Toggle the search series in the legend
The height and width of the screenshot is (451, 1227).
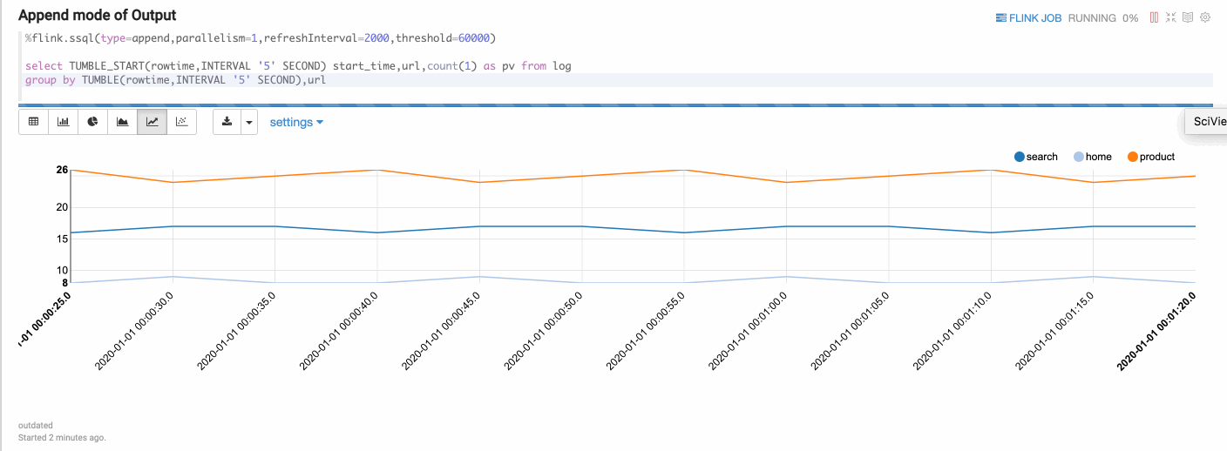coord(1036,157)
